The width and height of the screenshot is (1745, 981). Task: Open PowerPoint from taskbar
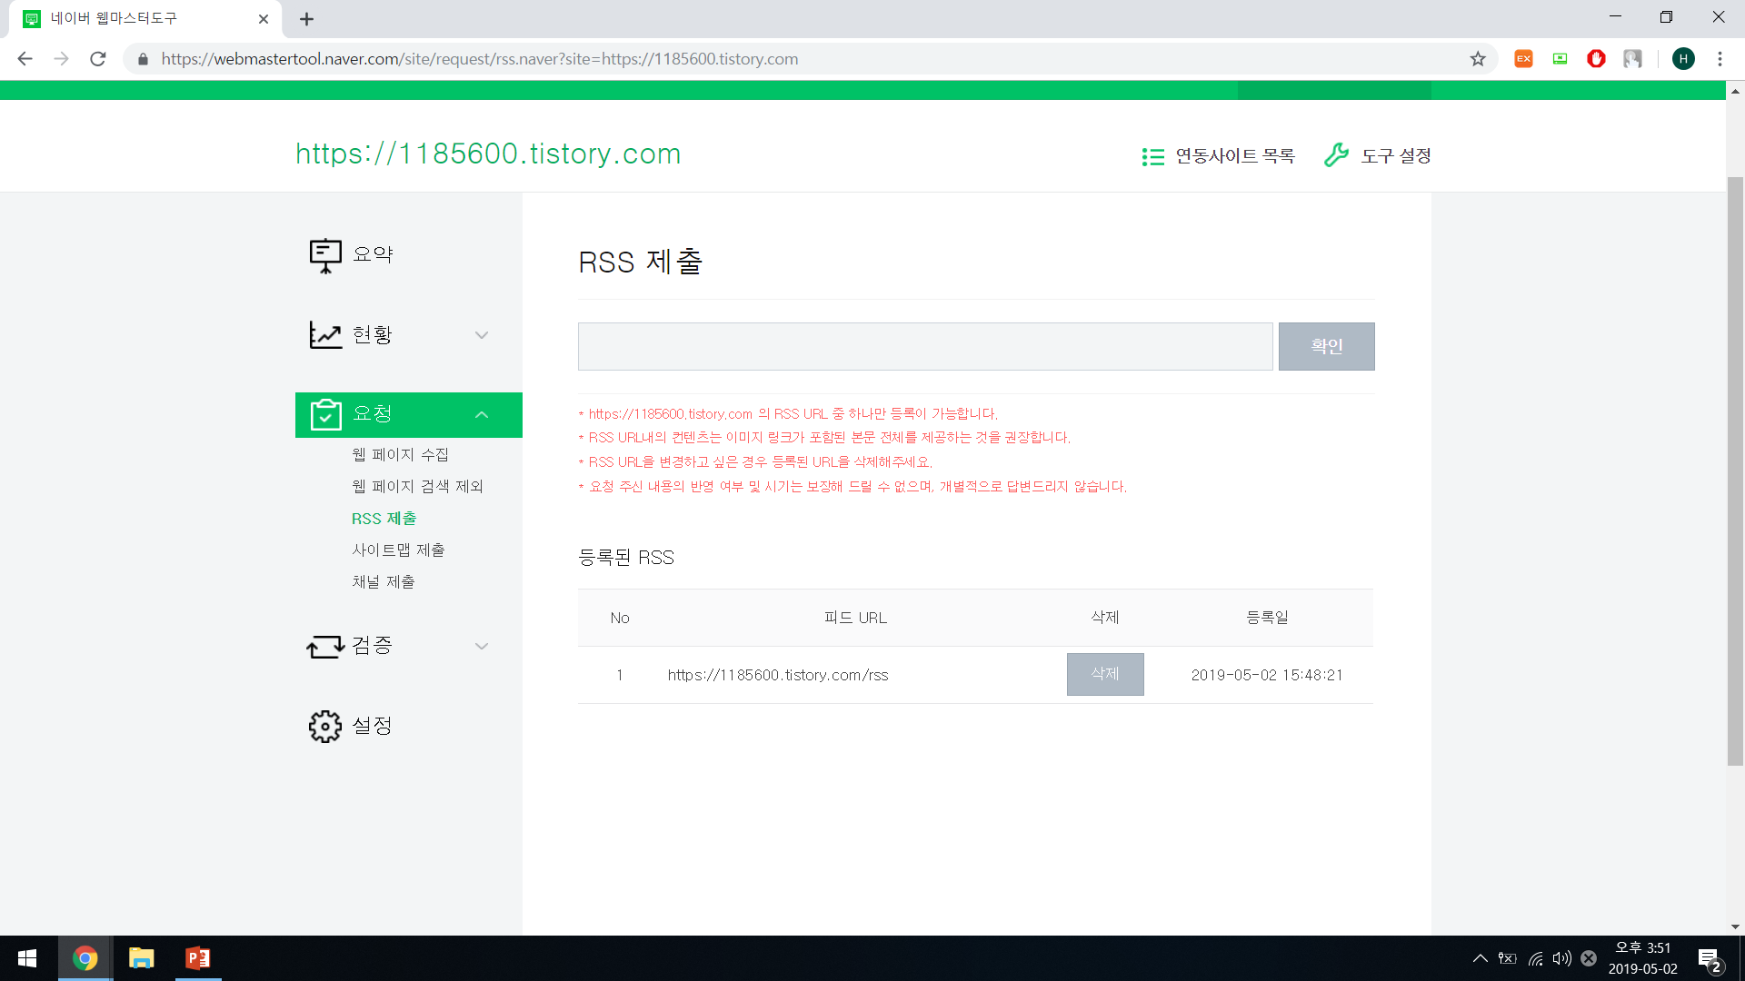coord(197,958)
